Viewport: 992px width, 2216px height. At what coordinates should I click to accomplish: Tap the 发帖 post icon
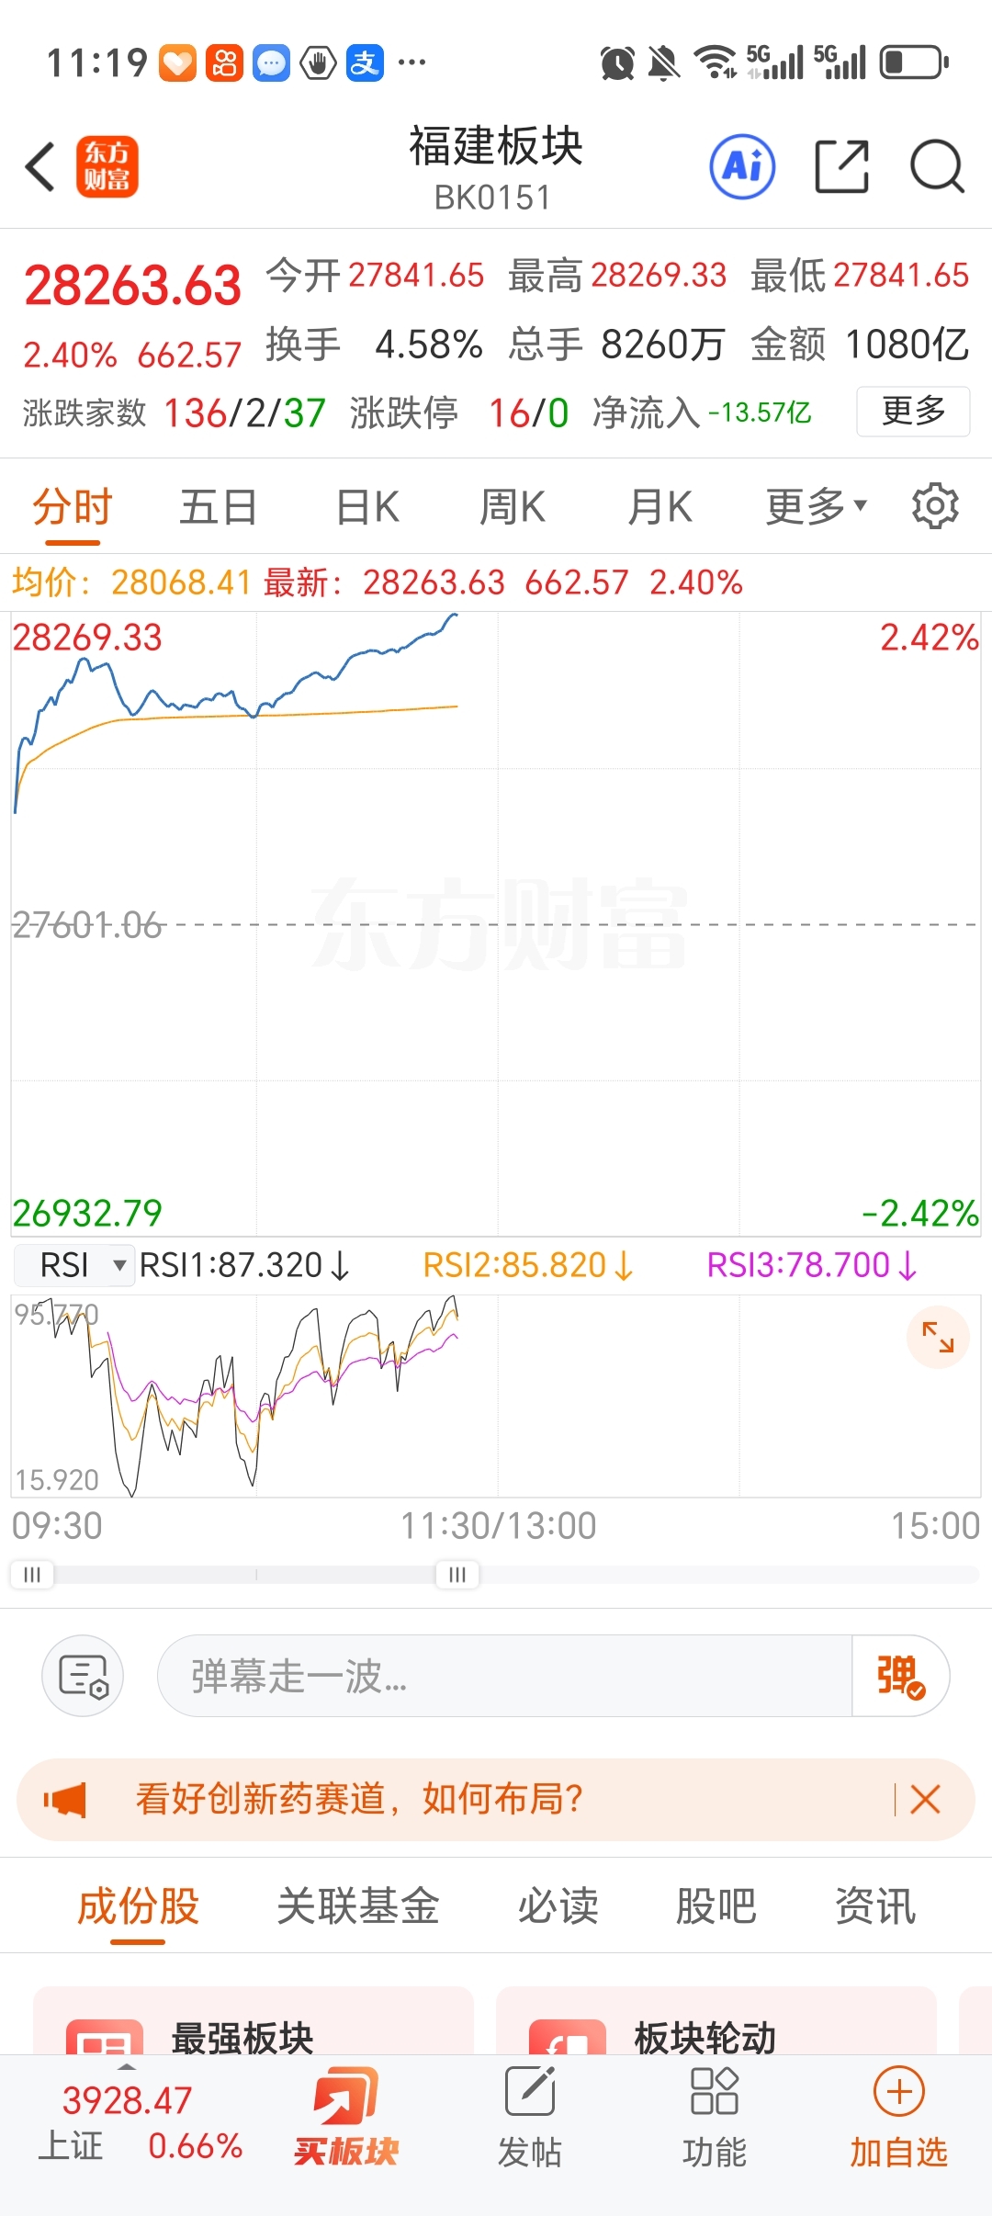(530, 2109)
